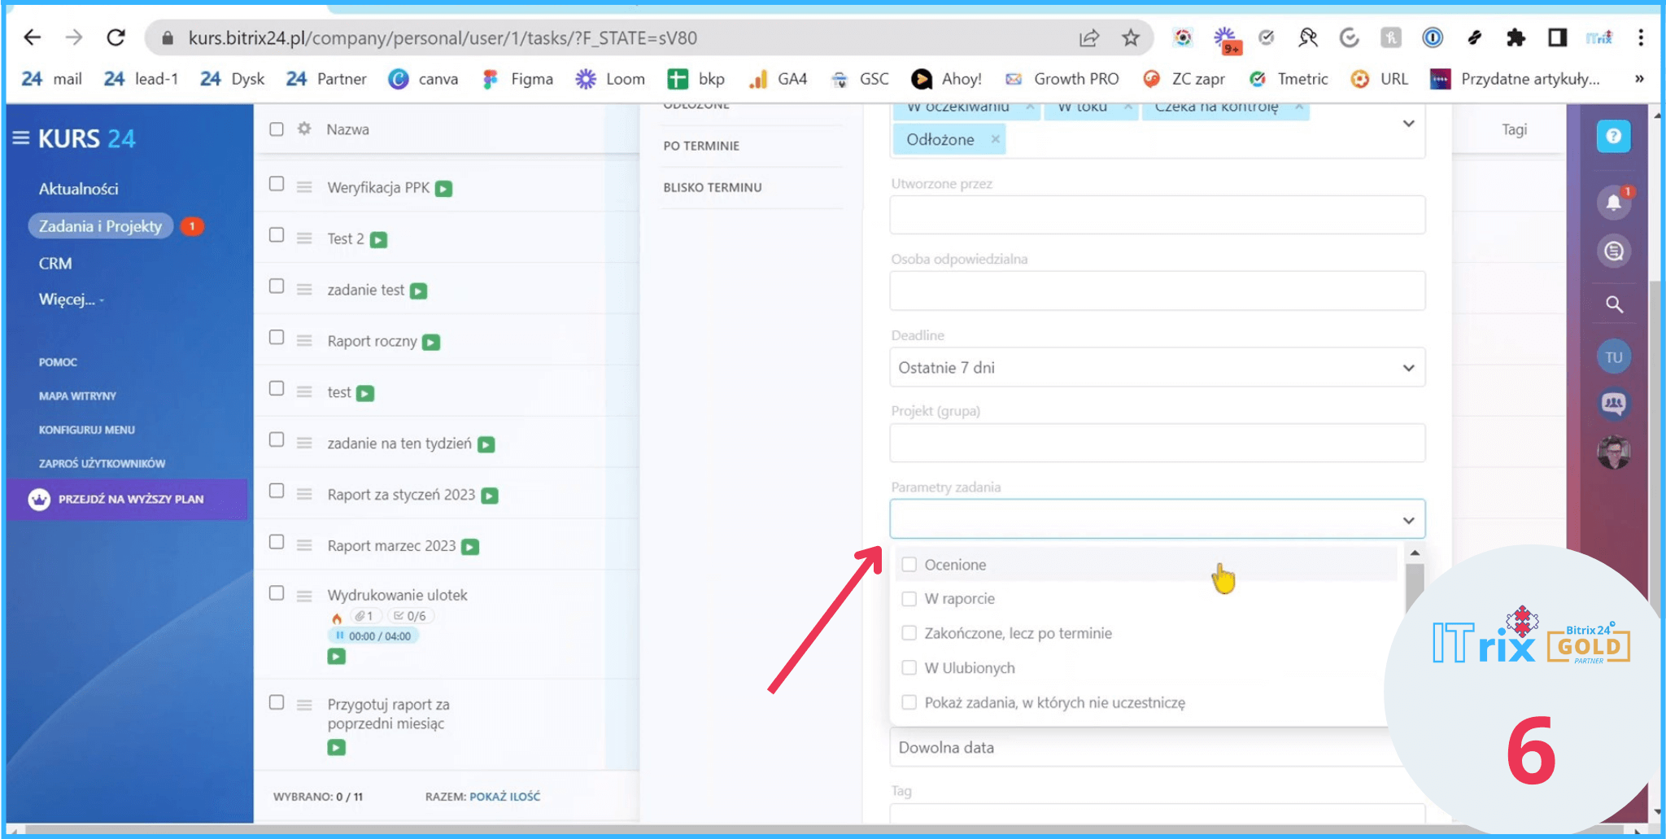Expand the Więcej sidebar menu

coord(71,299)
